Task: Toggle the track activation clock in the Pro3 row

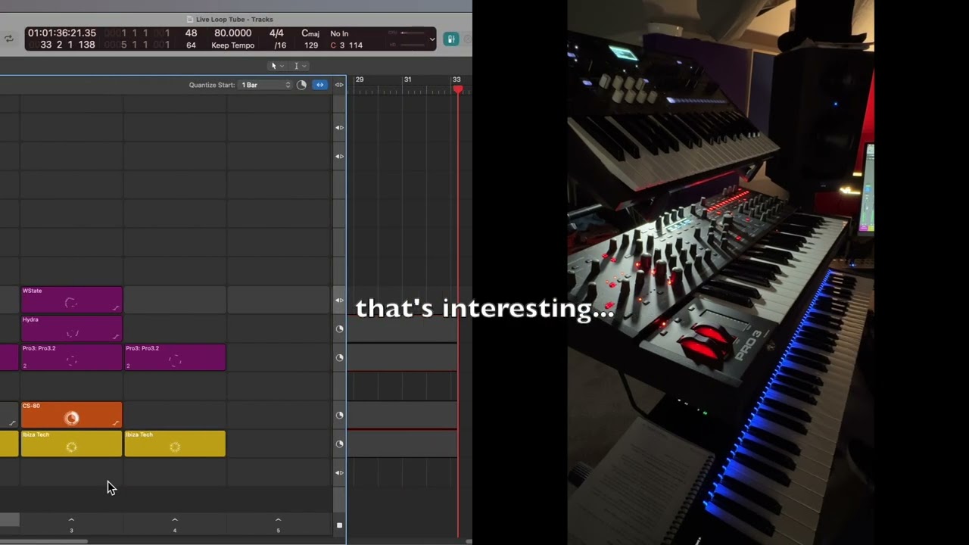Action: [339, 358]
